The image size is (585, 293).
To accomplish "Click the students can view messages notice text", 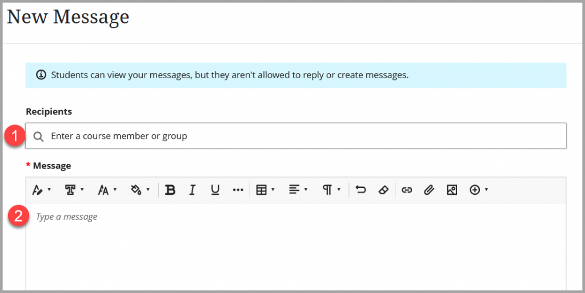I will (230, 75).
